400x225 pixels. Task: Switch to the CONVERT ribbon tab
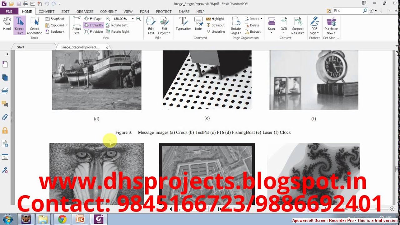(47, 12)
